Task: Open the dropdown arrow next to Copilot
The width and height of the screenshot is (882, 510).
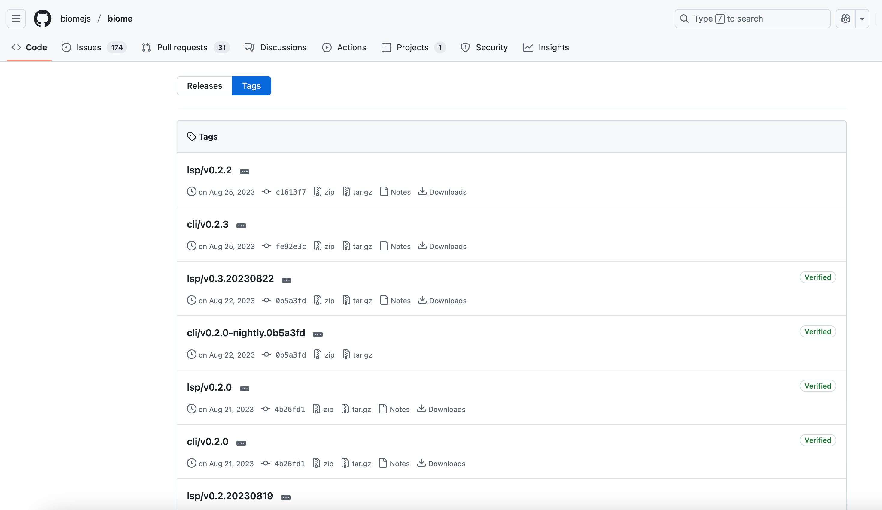Action: point(862,19)
